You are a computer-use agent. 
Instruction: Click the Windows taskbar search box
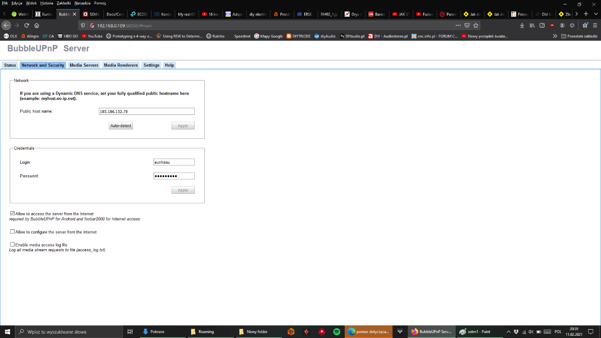69,331
